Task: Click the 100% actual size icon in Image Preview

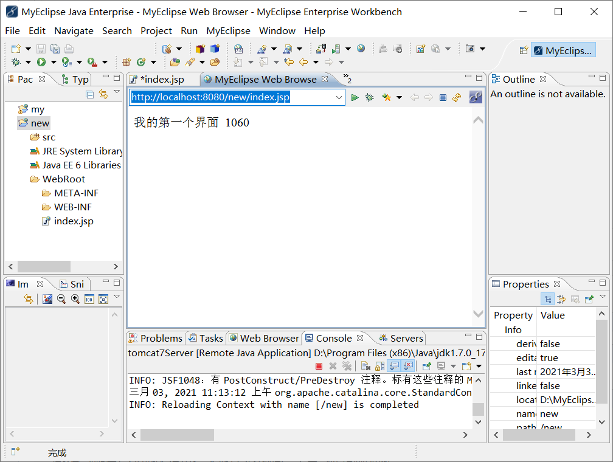Action: (x=89, y=300)
